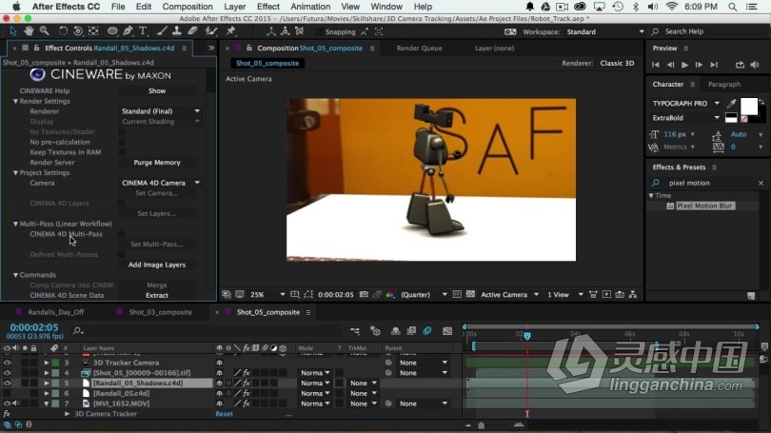Open the Quarter resolution dropdown

424,294
